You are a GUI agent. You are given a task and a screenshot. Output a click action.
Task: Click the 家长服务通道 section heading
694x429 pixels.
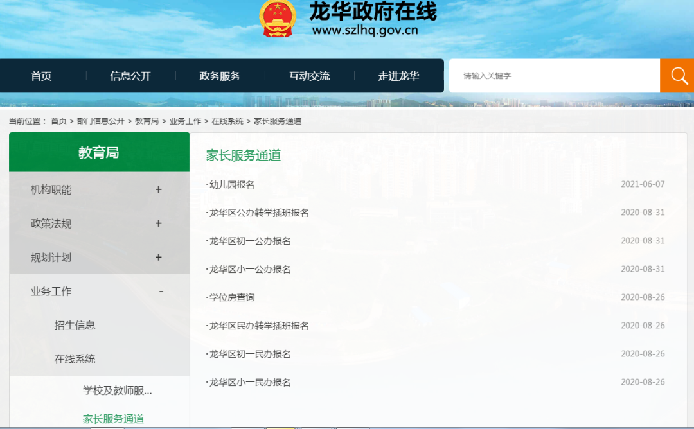pos(244,155)
